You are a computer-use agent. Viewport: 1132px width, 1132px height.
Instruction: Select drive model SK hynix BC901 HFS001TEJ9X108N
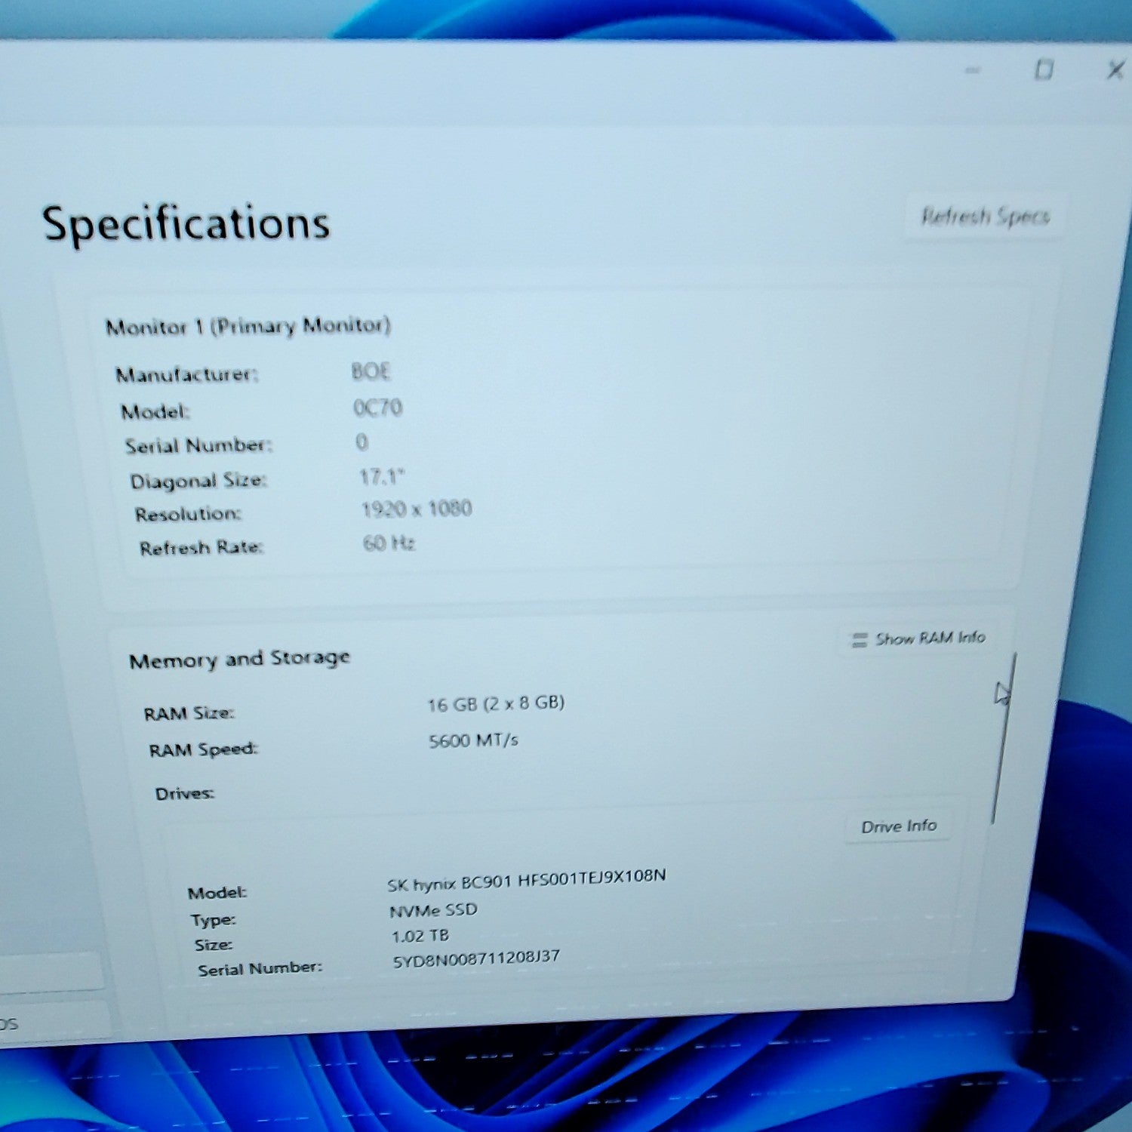[x=527, y=880]
